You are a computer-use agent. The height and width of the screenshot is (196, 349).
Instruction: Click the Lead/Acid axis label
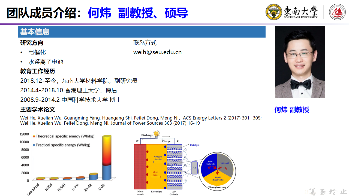coord(34,189)
